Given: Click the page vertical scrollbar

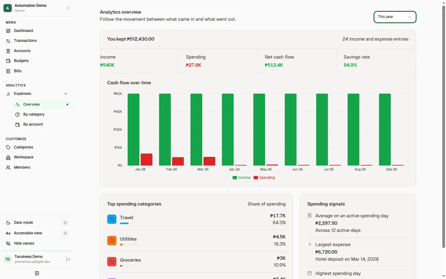Looking at the screenshot, I should [x=444, y=126].
